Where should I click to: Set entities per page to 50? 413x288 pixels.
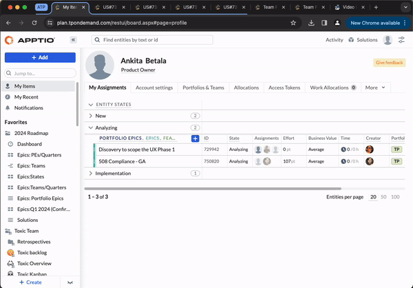point(384,197)
